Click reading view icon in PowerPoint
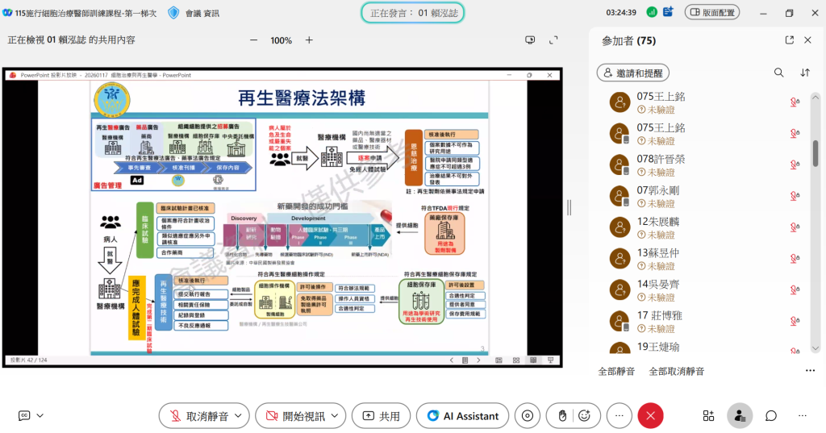The width and height of the screenshot is (826, 433). point(533,360)
